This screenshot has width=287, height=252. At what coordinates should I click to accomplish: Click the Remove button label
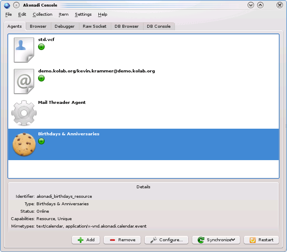tap(127, 240)
